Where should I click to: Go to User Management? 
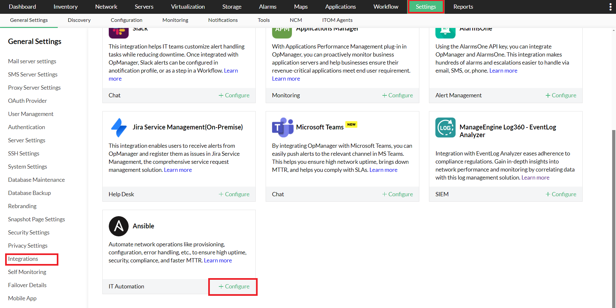[x=31, y=114]
